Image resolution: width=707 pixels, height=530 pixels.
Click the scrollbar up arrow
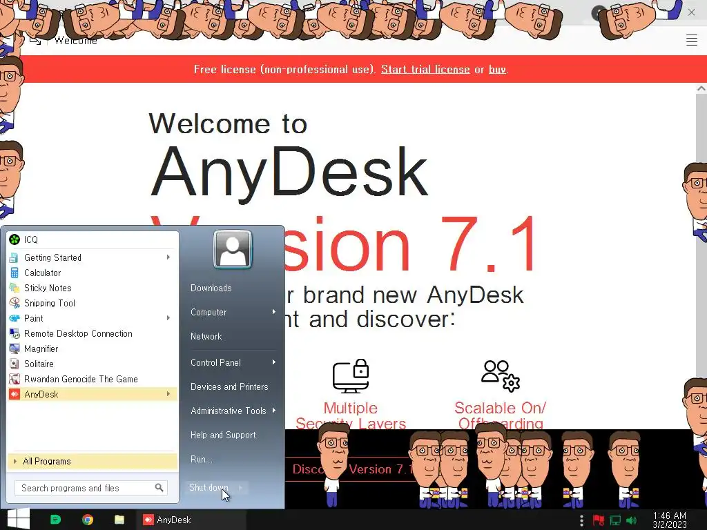[701, 89]
